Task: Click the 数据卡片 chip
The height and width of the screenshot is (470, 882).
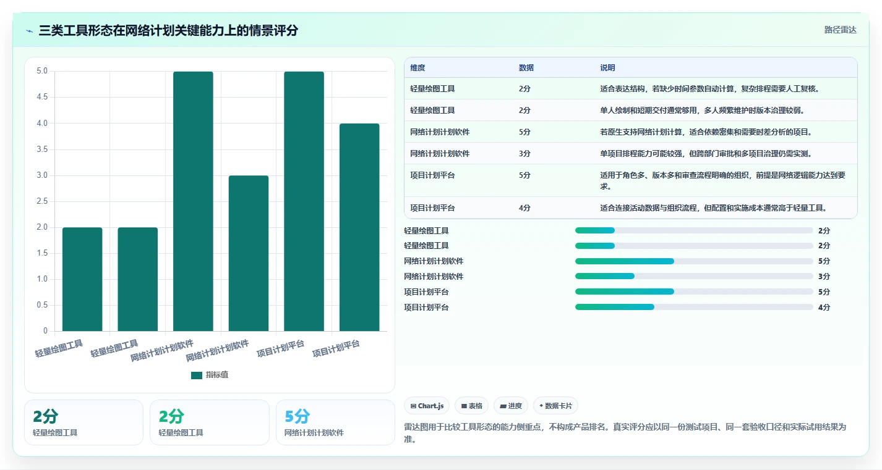Action: pyautogui.click(x=555, y=406)
